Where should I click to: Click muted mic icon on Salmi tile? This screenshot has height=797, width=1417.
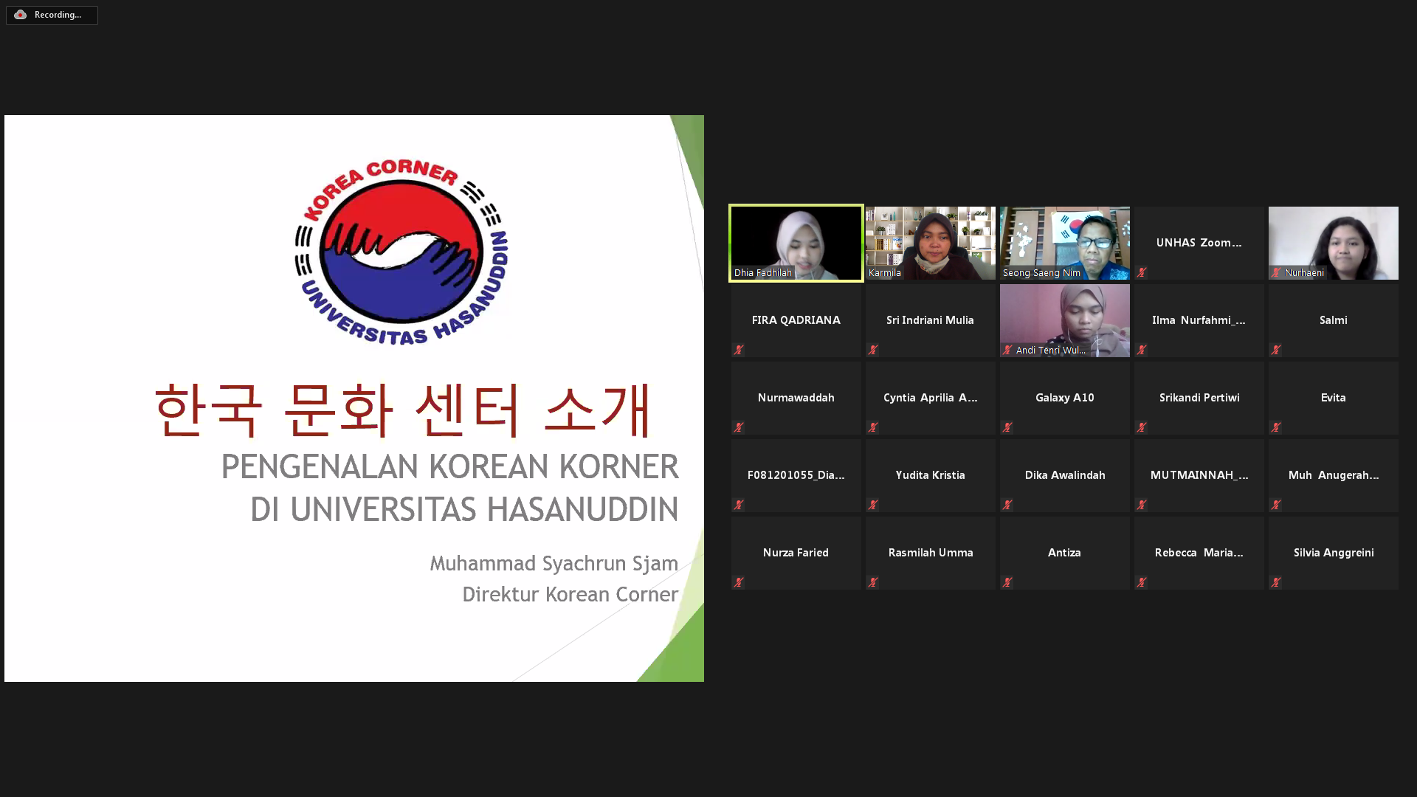[x=1276, y=350]
